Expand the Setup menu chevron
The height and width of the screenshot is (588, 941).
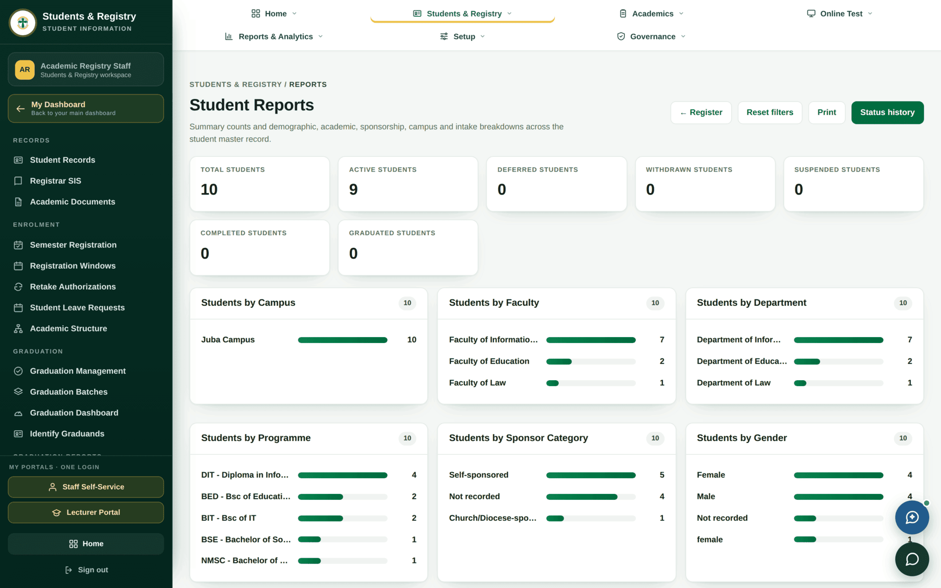pos(483,36)
